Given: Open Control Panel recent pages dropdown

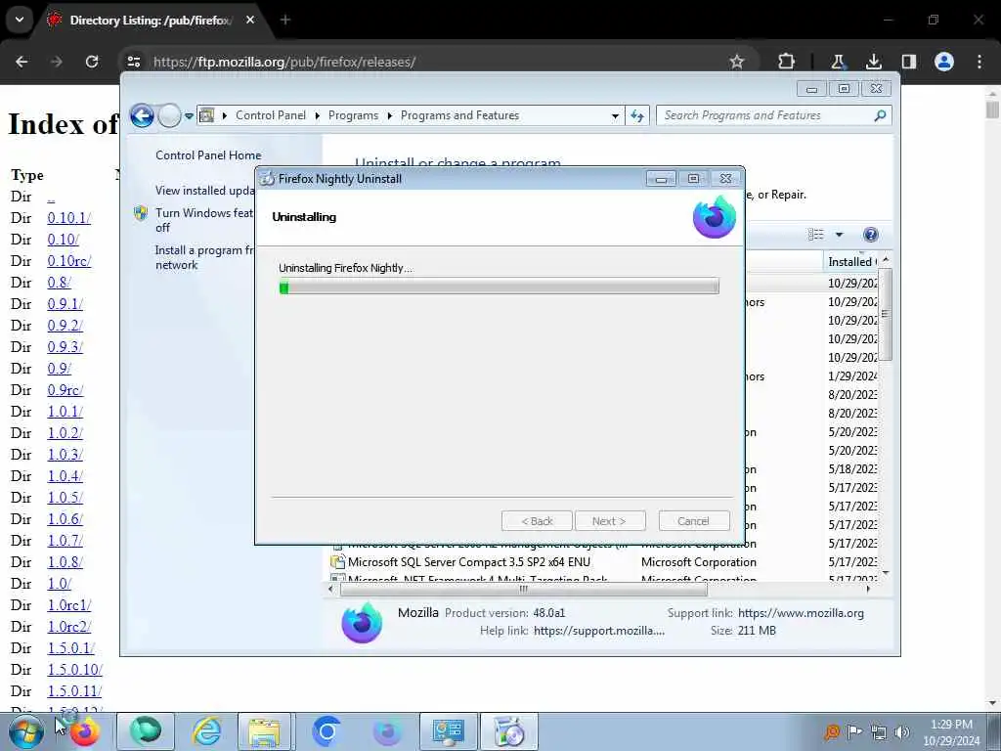Looking at the screenshot, I should coord(189,116).
